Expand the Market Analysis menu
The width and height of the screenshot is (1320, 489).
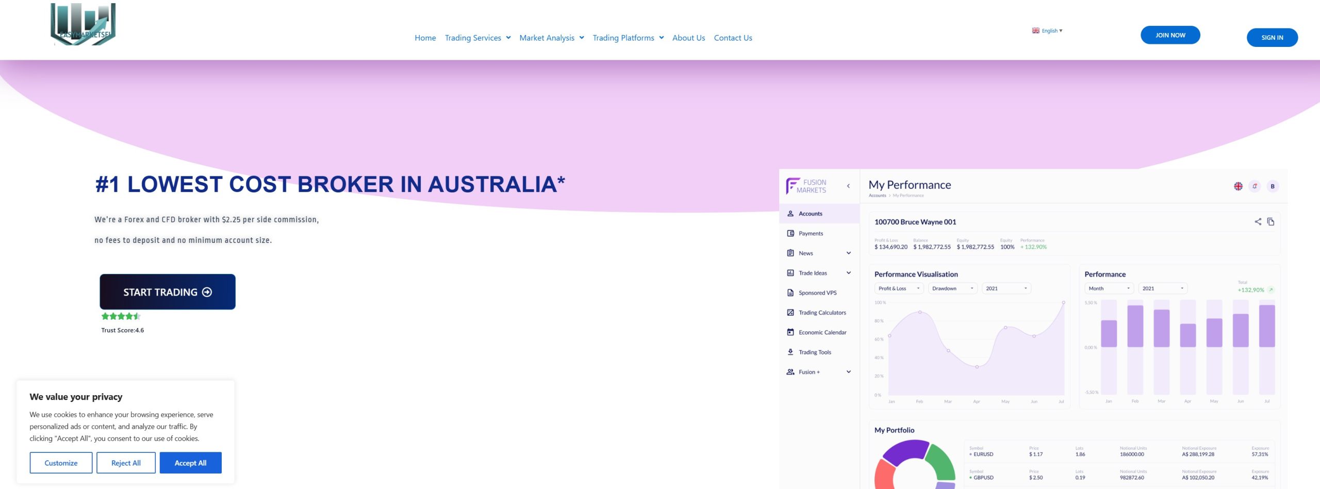point(551,38)
